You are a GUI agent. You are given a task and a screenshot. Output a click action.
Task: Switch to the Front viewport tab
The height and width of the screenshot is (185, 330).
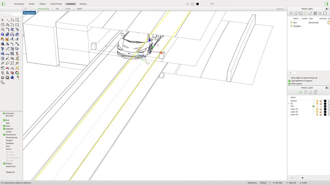coord(68,9)
